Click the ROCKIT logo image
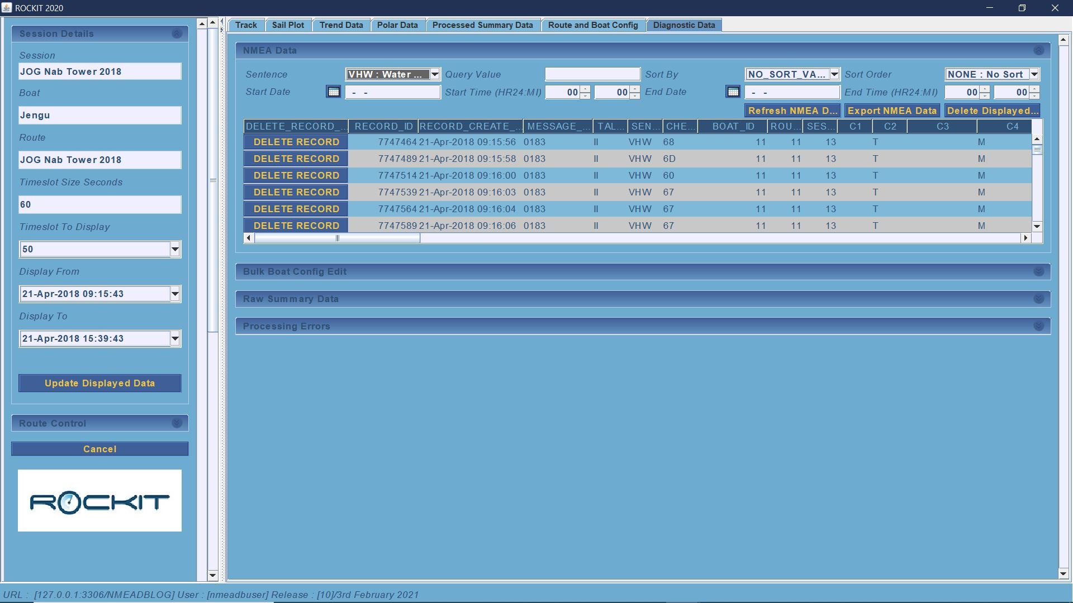The image size is (1073, 603). click(x=99, y=501)
